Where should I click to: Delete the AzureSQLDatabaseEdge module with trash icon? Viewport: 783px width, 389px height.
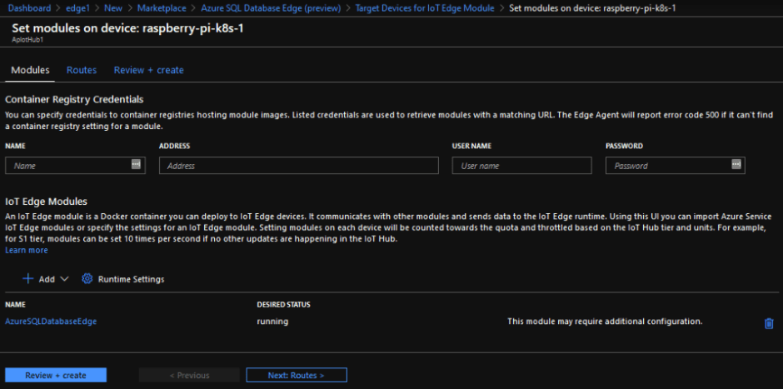[x=768, y=323]
